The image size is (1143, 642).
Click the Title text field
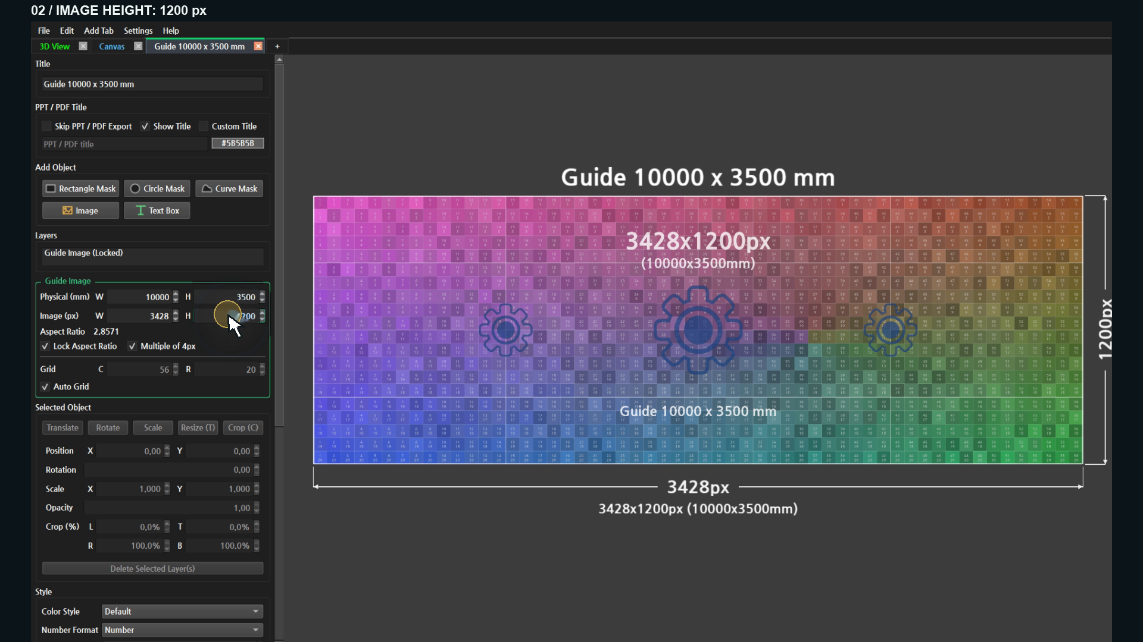pyautogui.click(x=152, y=84)
